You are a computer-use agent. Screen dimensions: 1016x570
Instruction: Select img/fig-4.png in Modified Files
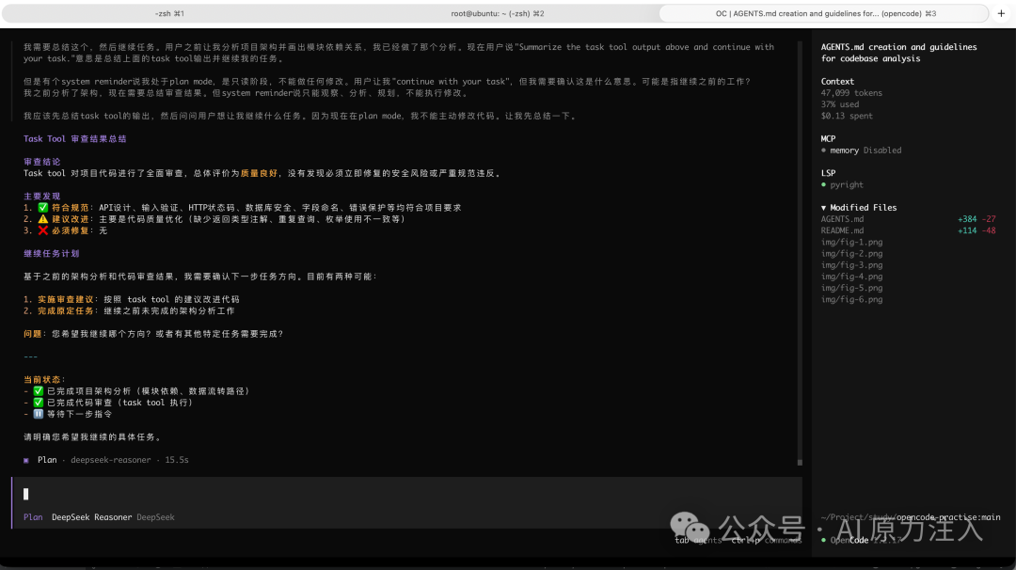[x=851, y=277]
